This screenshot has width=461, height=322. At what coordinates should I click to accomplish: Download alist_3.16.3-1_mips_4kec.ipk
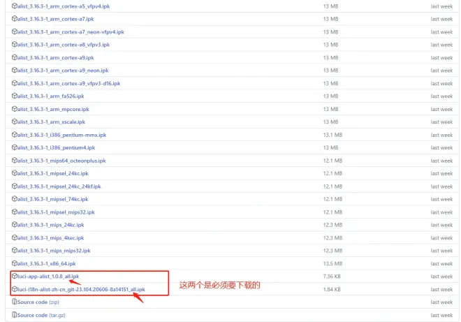[50, 238]
